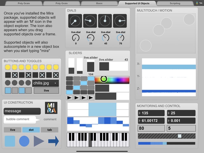The width and height of the screenshot is (204, 153).
Task: Toggle the lit blue cell in matrix top row
Action: point(91,78)
